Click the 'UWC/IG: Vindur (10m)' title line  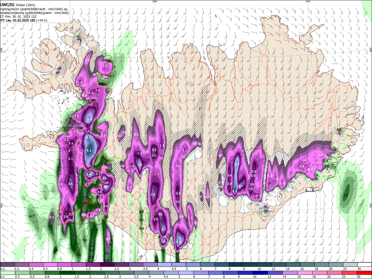pyautogui.click(x=18, y=5)
